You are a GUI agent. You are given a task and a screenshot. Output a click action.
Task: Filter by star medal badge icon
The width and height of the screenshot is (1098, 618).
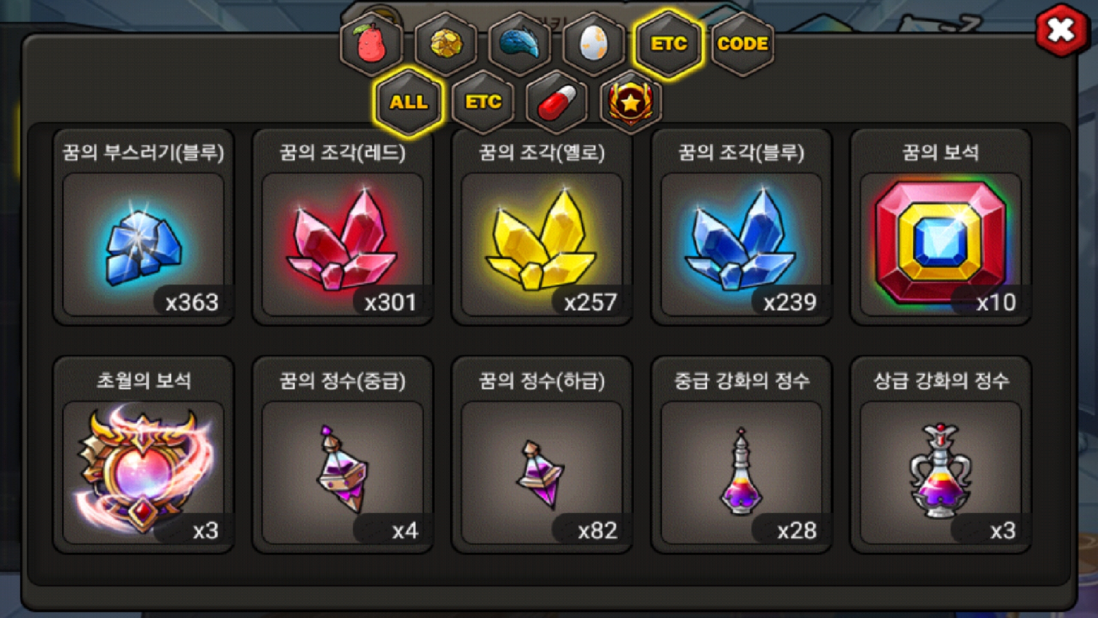click(x=631, y=102)
